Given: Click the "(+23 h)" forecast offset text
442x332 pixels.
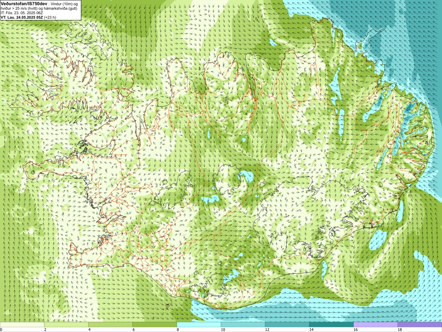Looking at the screenshot, I should click(50, 17).
